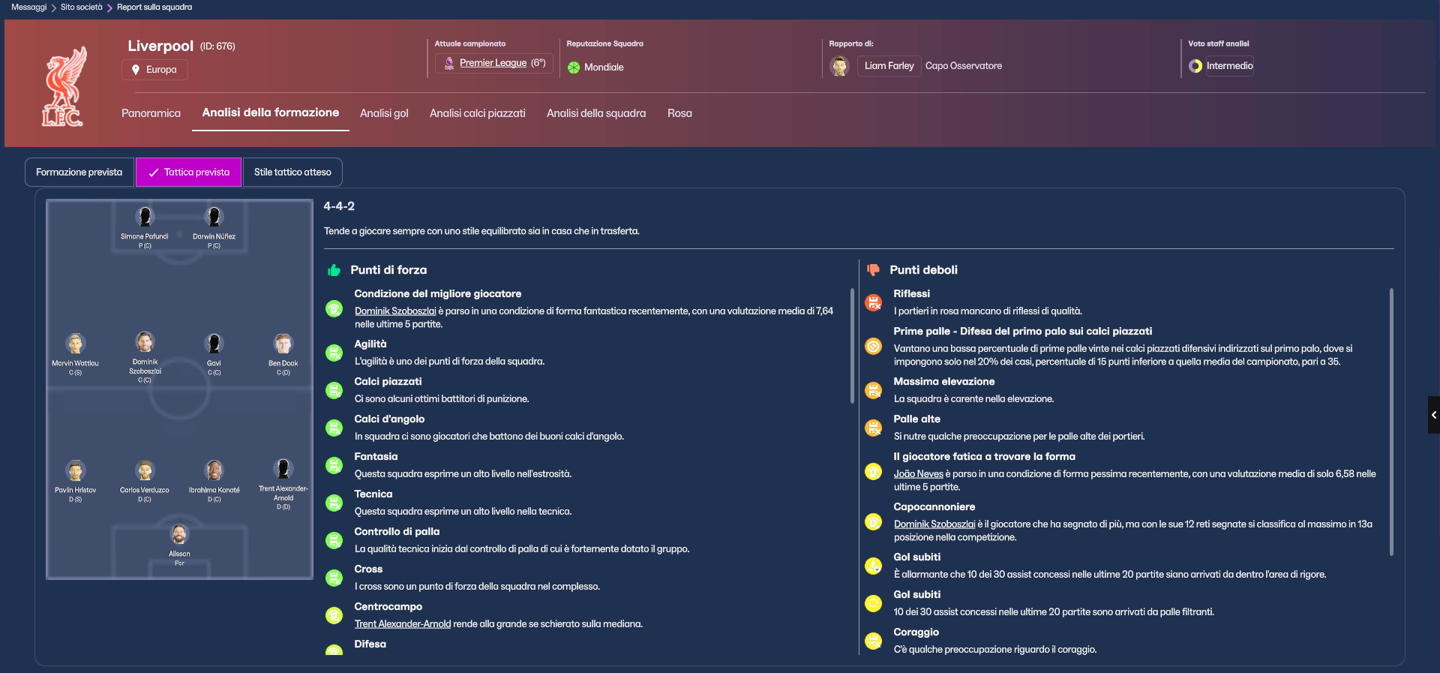Click Alisson goalkeeper portrait on pitch
Image resolution: width=1440 pixels, height=673 pixels.
(x=179, y=534)
